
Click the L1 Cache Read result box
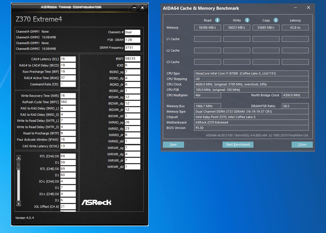tap(208, 39)
